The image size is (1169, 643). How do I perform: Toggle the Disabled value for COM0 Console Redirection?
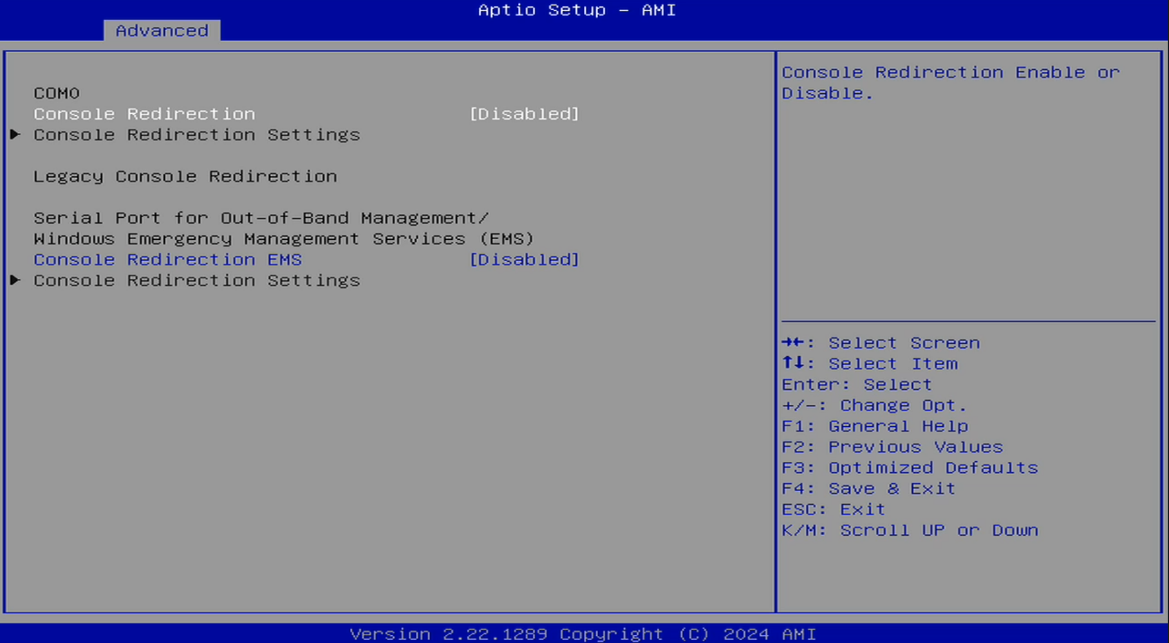click(524, 114)
